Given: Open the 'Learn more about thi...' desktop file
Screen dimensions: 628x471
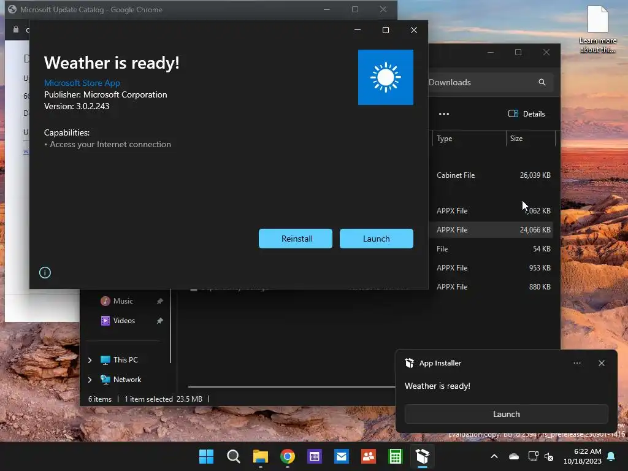Looking at the screenshot, I should [x=597, y=29].
